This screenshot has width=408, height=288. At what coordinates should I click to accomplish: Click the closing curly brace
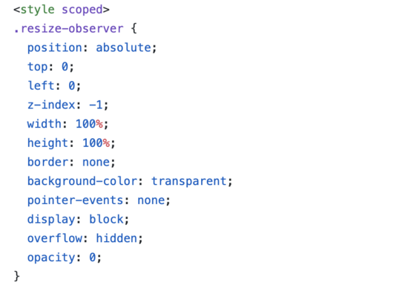[17, 276]
